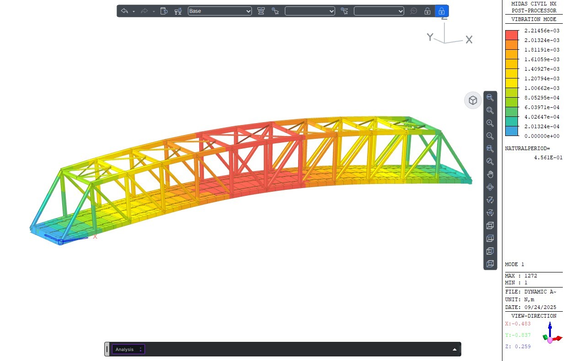Expand the bottom command panel arrow
Screen dimensions: 566x361
pyautogui.click(x=454, y=350)
